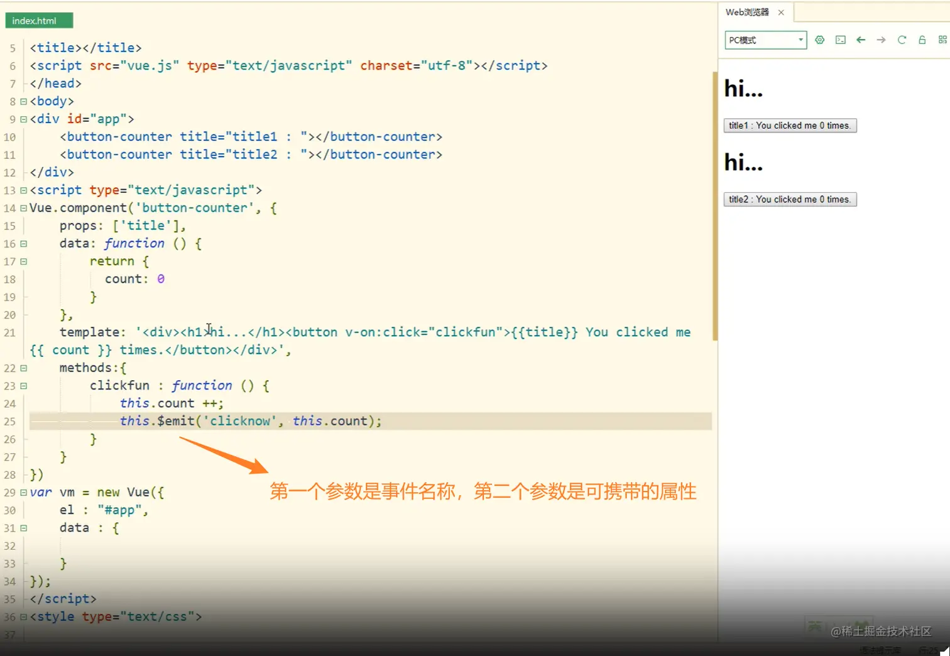Click the second 'hi...' heading in preview
This screenshot has height=656, width=950.
[x=743, y=163]
